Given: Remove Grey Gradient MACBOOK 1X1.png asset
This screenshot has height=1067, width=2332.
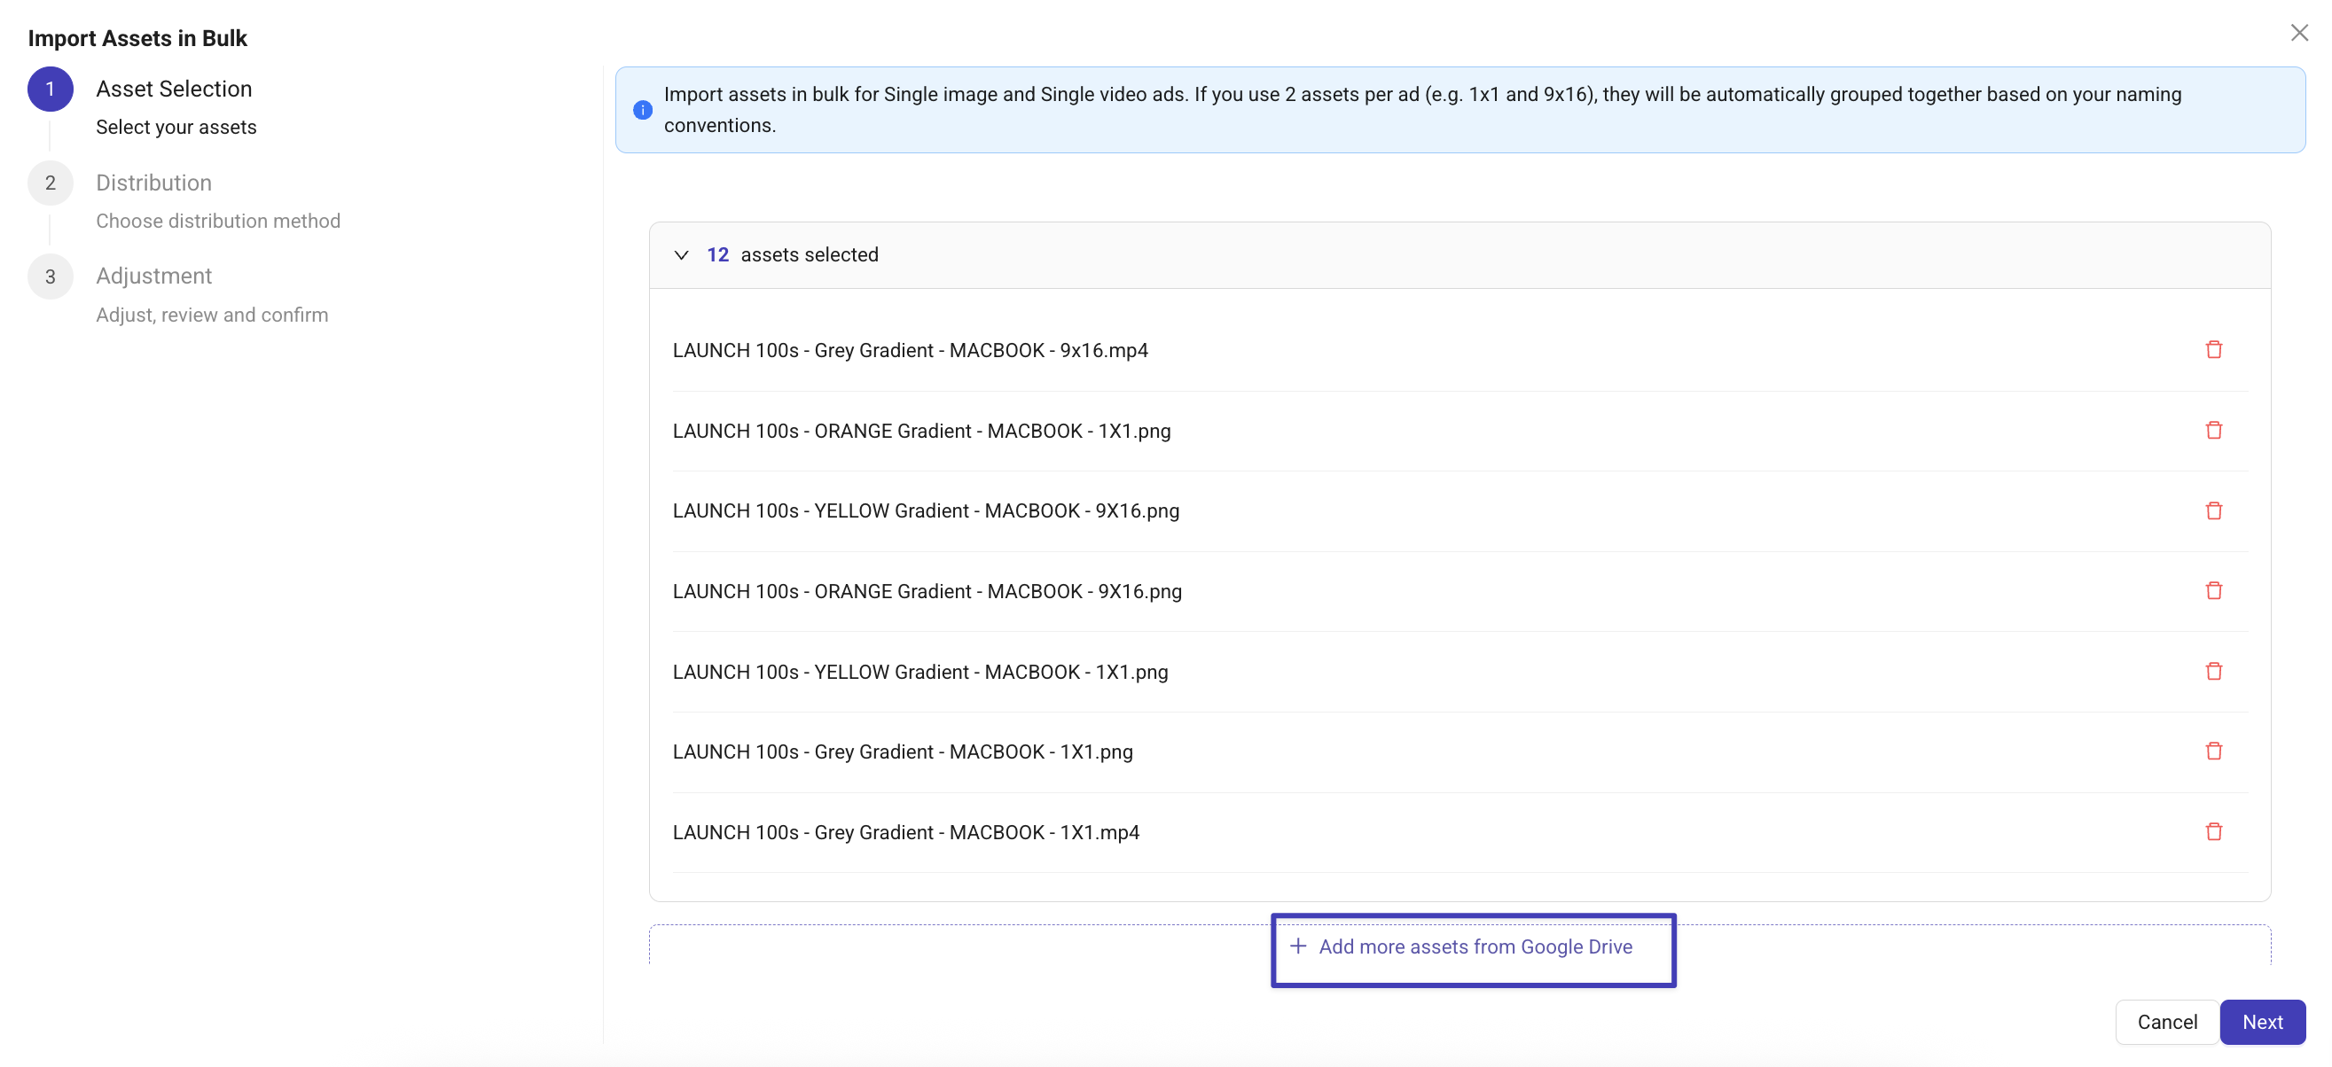Looking at the screenshot, I should (x=2213, y=751).
